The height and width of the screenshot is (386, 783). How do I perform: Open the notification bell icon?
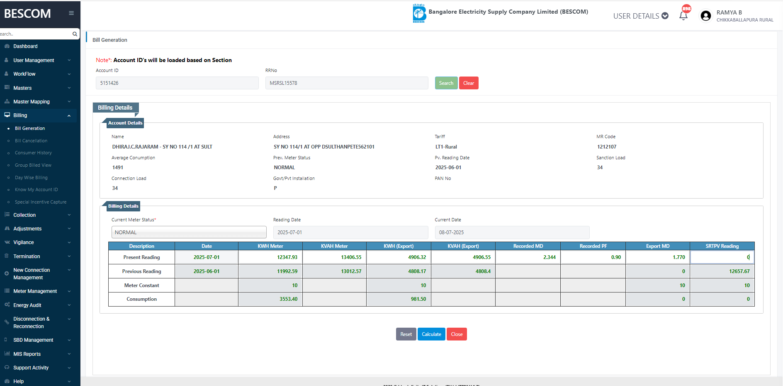pyautogui.click(x=683, y=16)
